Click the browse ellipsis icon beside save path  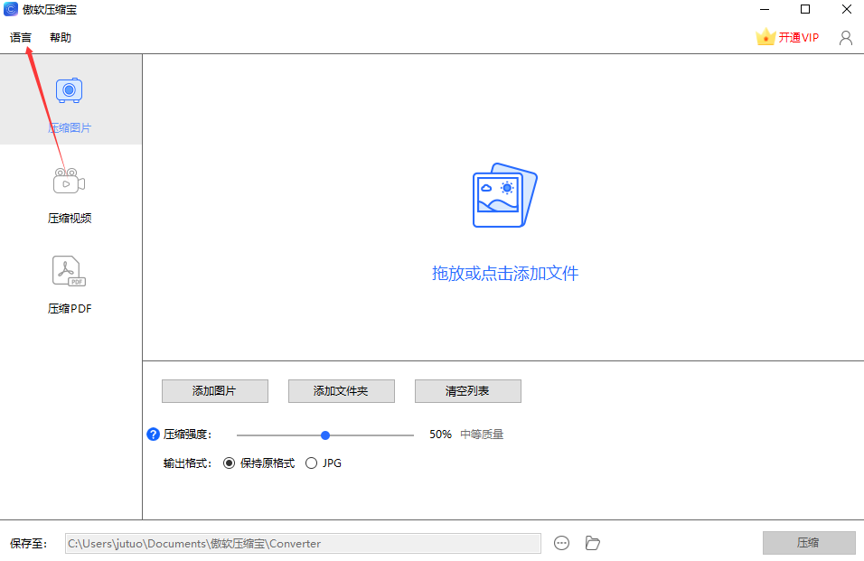click(561, 543)
